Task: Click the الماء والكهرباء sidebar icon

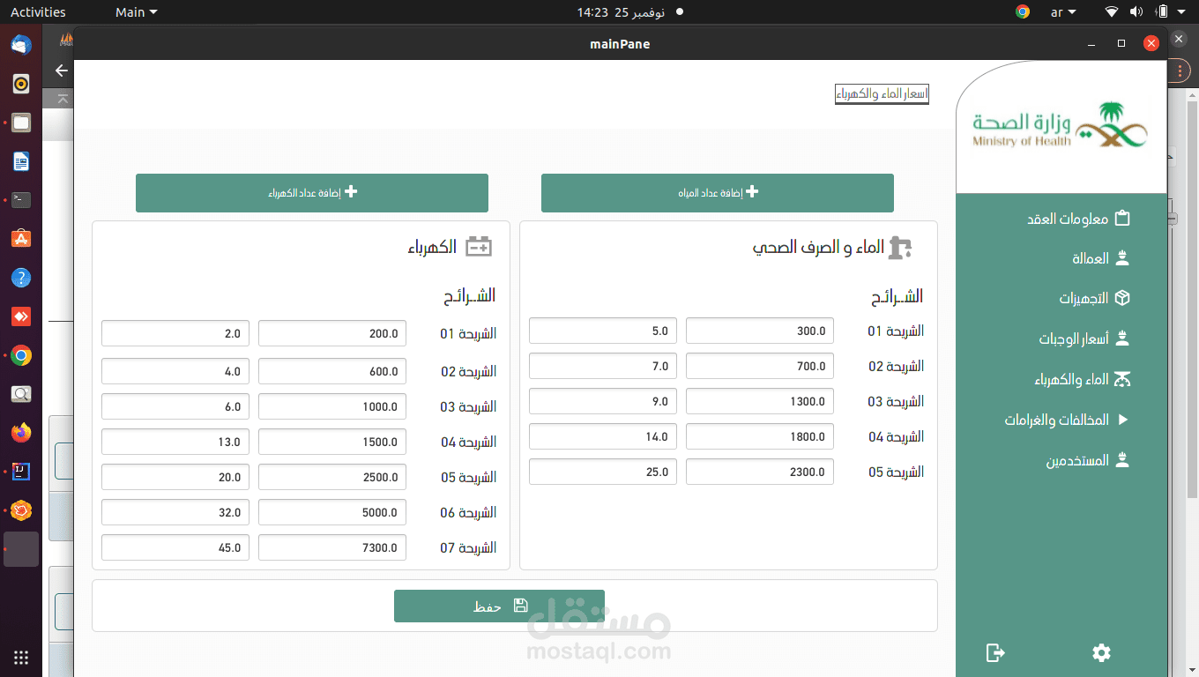Action: point(1122,379)
